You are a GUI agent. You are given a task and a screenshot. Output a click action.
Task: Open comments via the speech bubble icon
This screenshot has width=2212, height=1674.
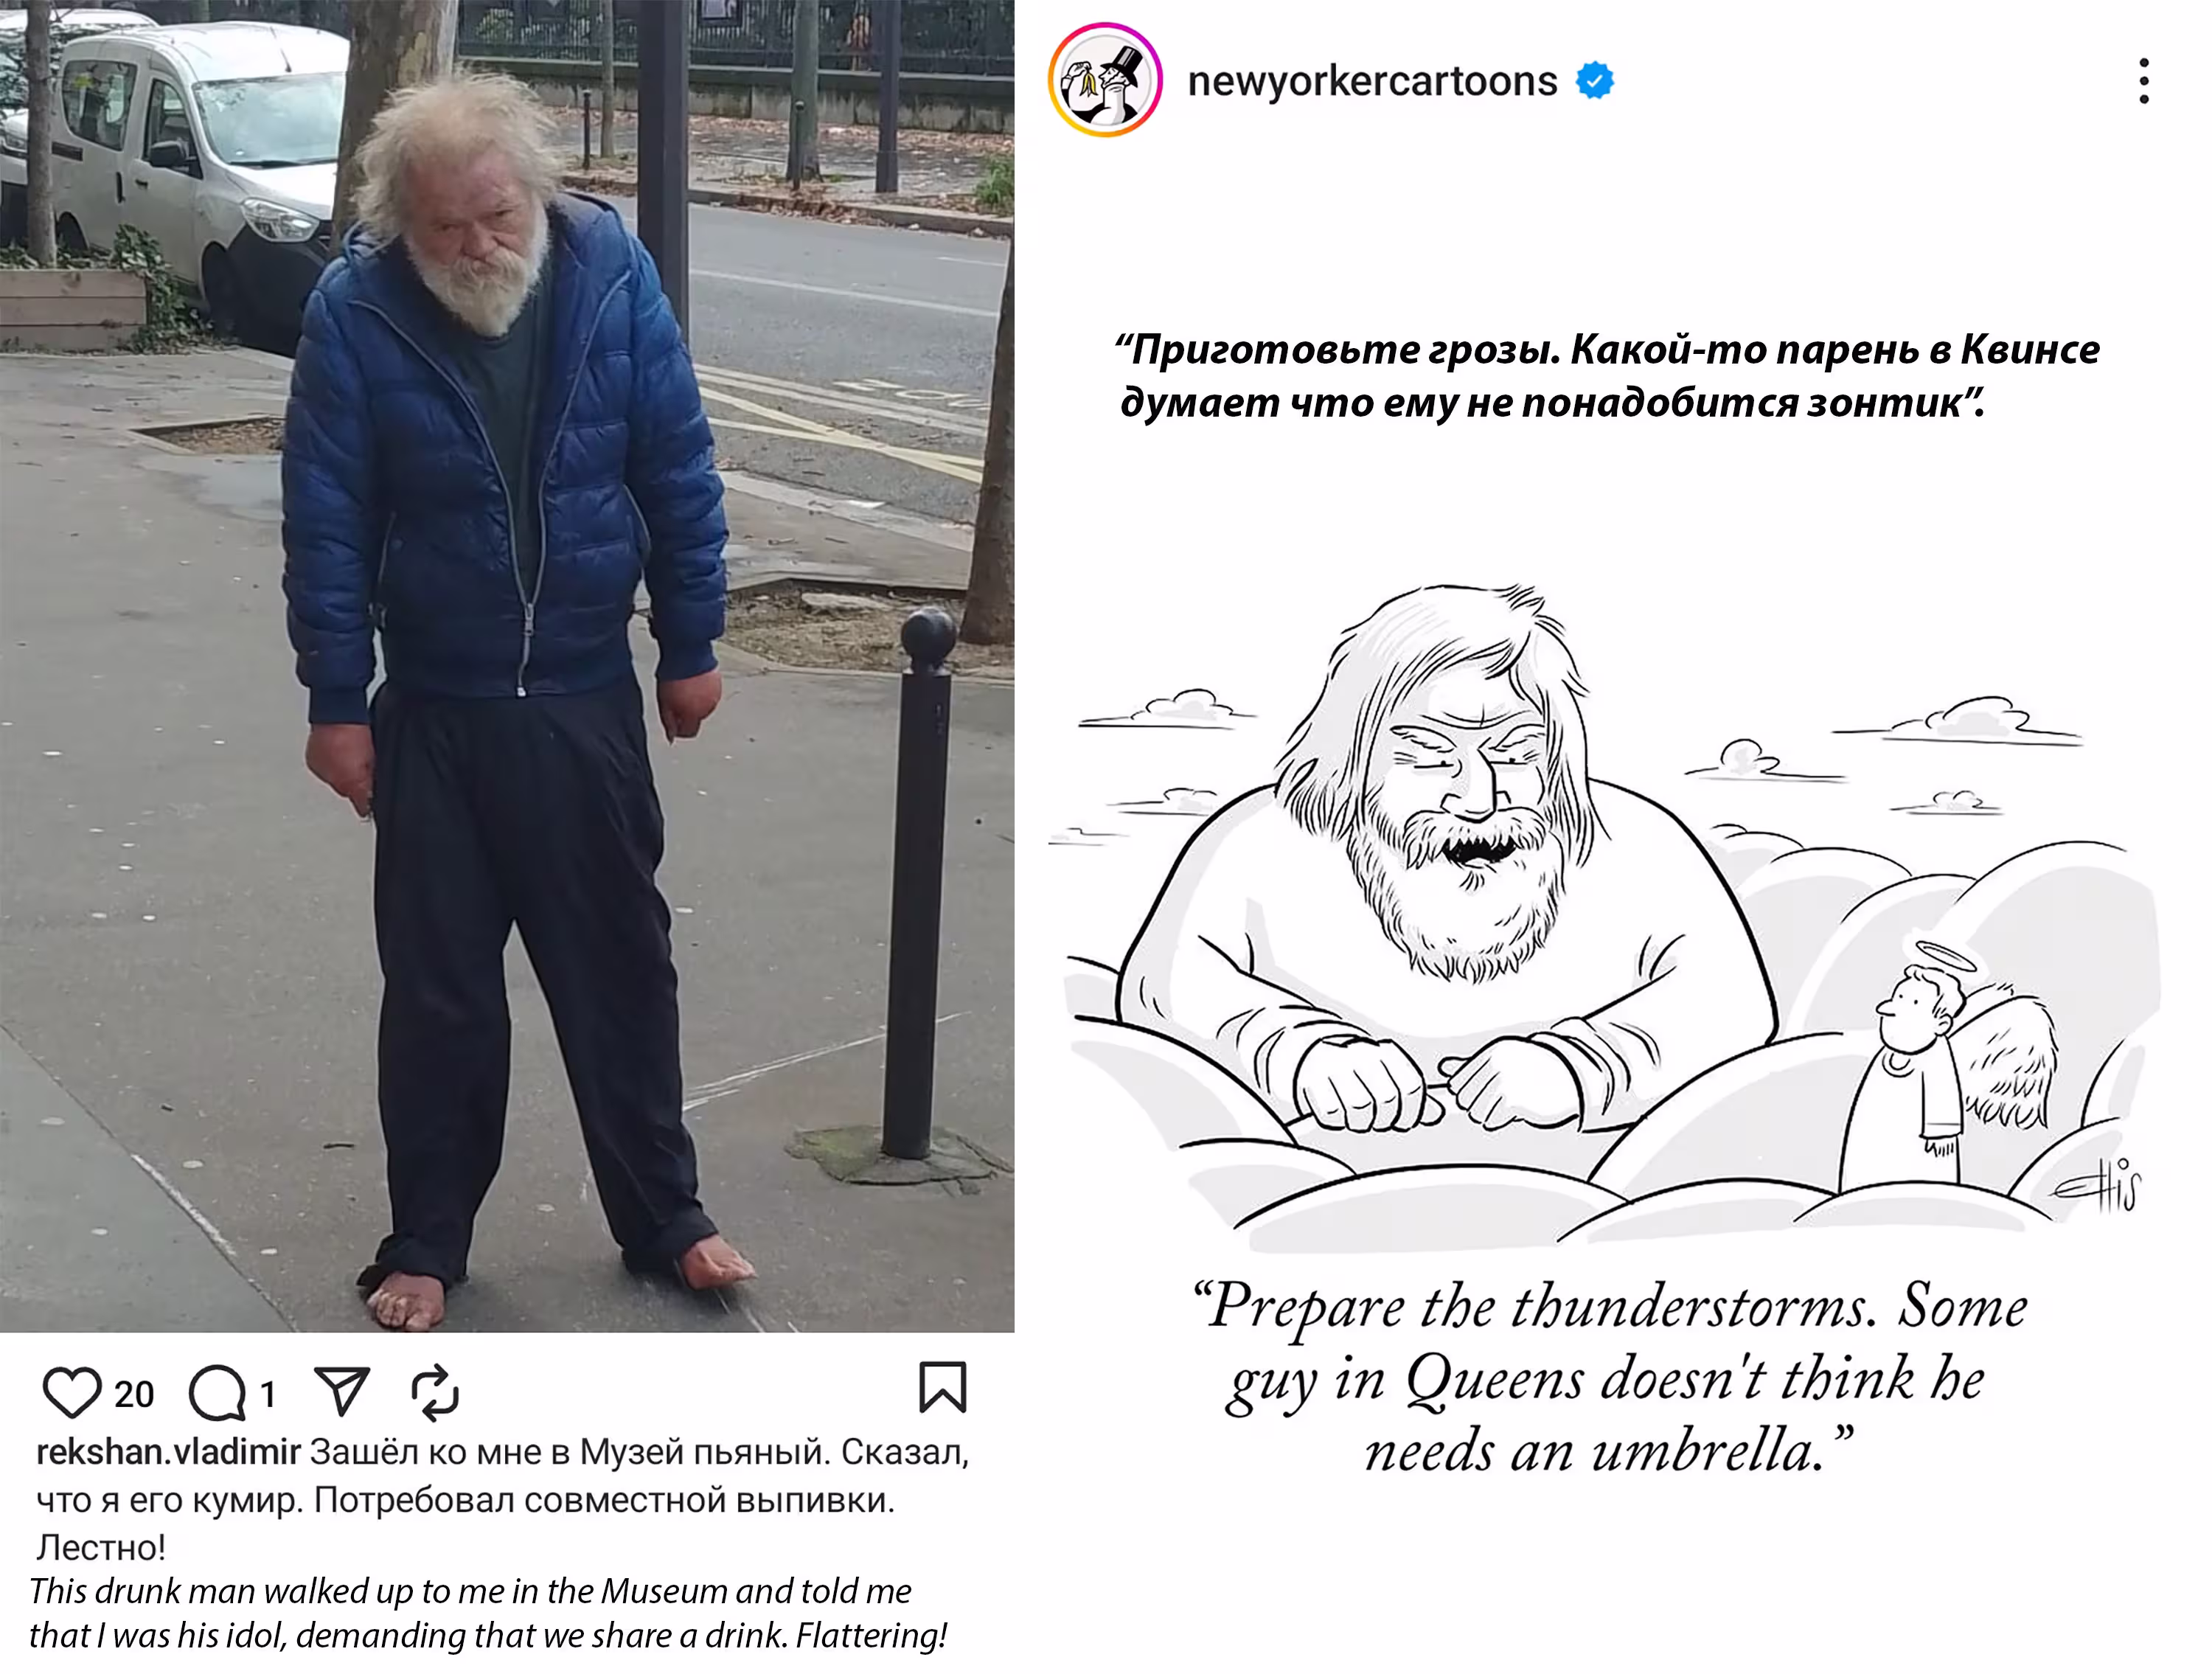[217, 1392]
